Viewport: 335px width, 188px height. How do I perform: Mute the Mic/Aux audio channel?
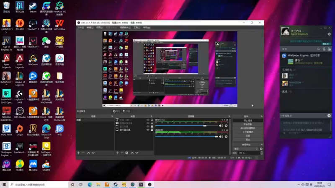click(221, 126)
